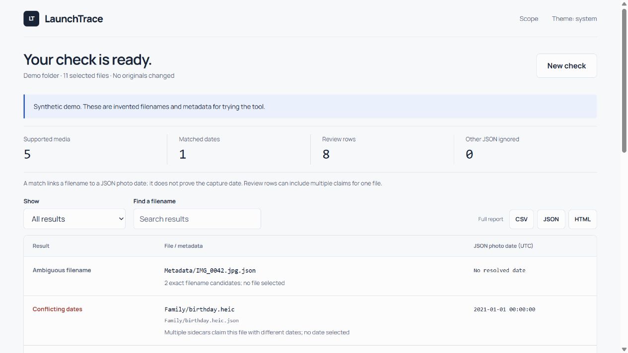Click the 'File / metadata' column header
Screen dimensions: 628x353
point(184,246)
